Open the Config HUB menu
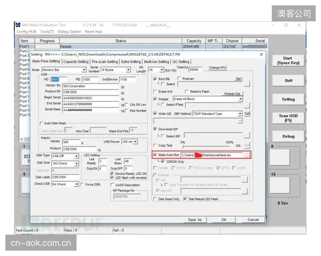This screenshot has height=256, width=321. pos(26,31)
